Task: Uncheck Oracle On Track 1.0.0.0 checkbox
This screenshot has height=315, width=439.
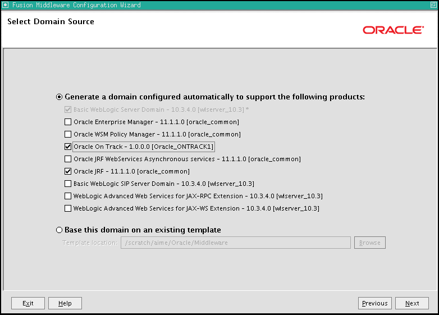Action: point(68,147)
